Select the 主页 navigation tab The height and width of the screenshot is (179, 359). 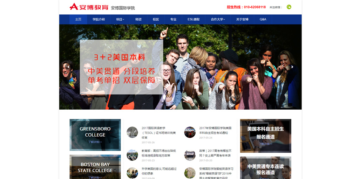coord(78,20)
